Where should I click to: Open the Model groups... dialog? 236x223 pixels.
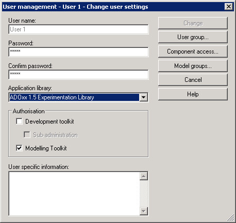[193, 66]
